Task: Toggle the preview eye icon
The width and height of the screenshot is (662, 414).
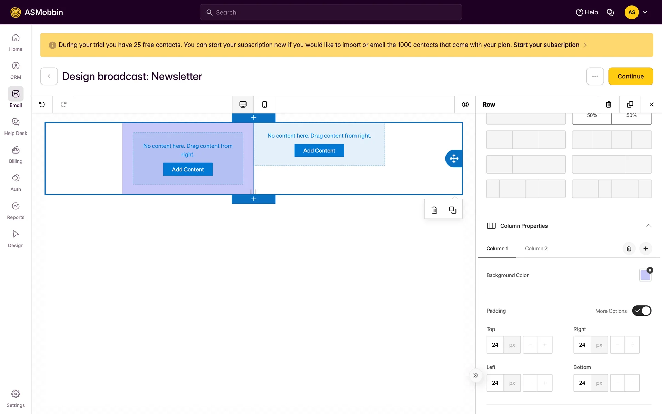Action: (465, 104)
